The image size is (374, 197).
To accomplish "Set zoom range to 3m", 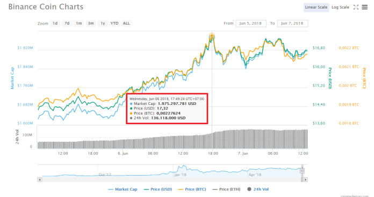I will tap(91, 24).
